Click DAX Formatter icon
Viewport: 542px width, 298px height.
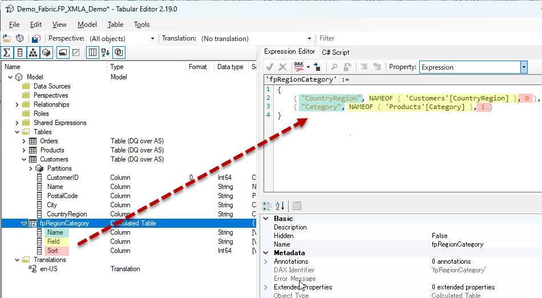(298, 67)
